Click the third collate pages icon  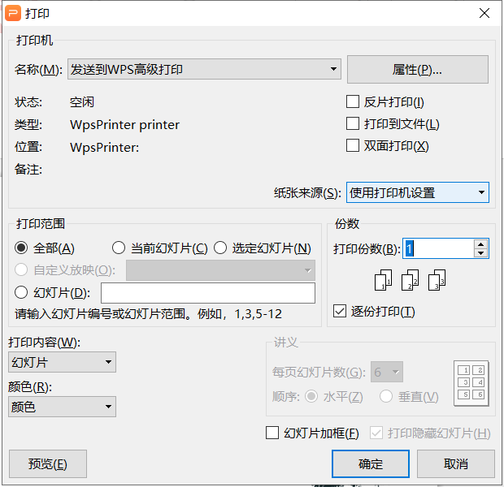437,280
